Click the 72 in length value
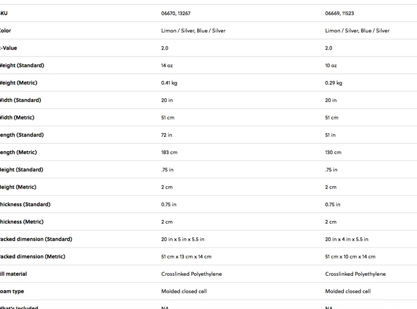The width and height of the screenshot is (417, 309). pos(166,135)
